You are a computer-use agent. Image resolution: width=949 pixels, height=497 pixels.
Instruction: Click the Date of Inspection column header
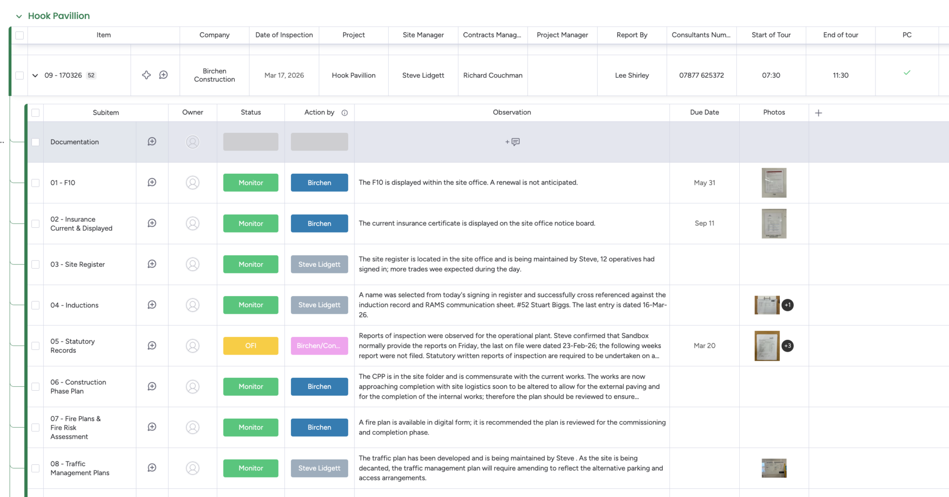tap(284, 35)
